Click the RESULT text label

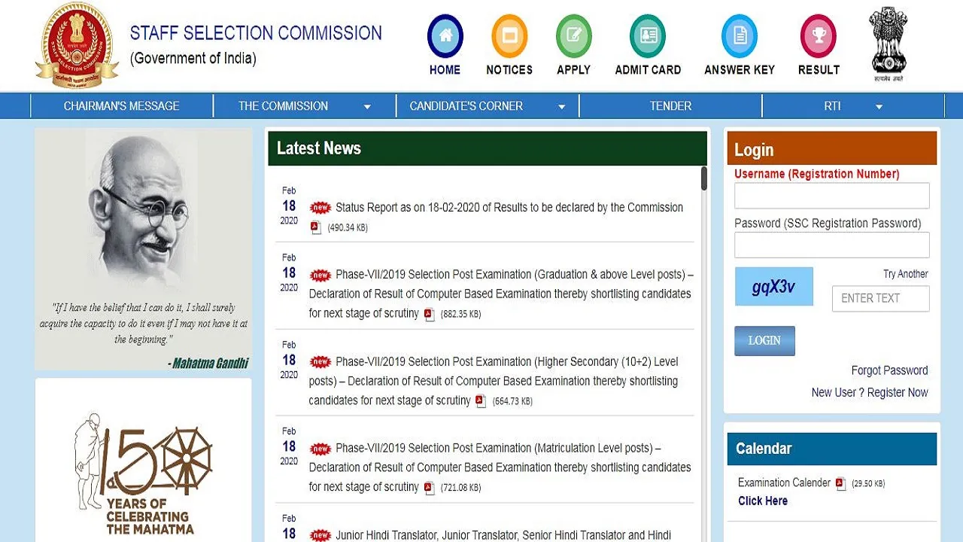pyautogui.click(x=819, y=70)
